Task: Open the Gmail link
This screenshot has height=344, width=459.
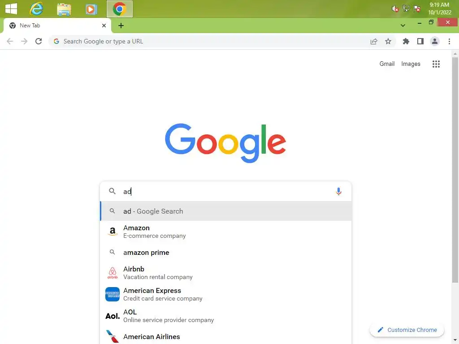Action: pyautogui.click(x=387, y=64)
